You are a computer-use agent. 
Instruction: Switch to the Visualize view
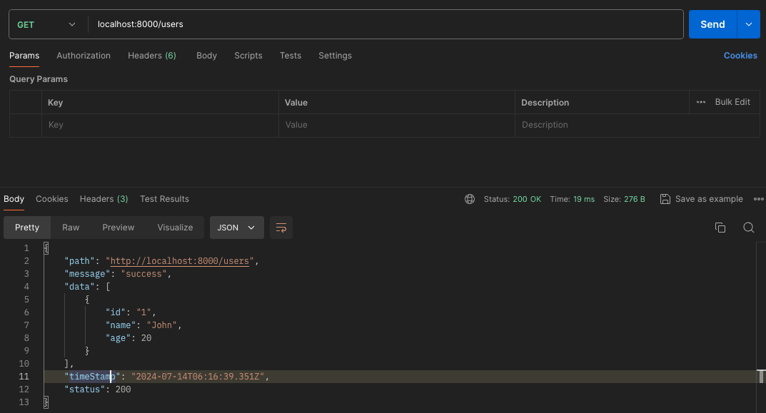pos(175,228)
